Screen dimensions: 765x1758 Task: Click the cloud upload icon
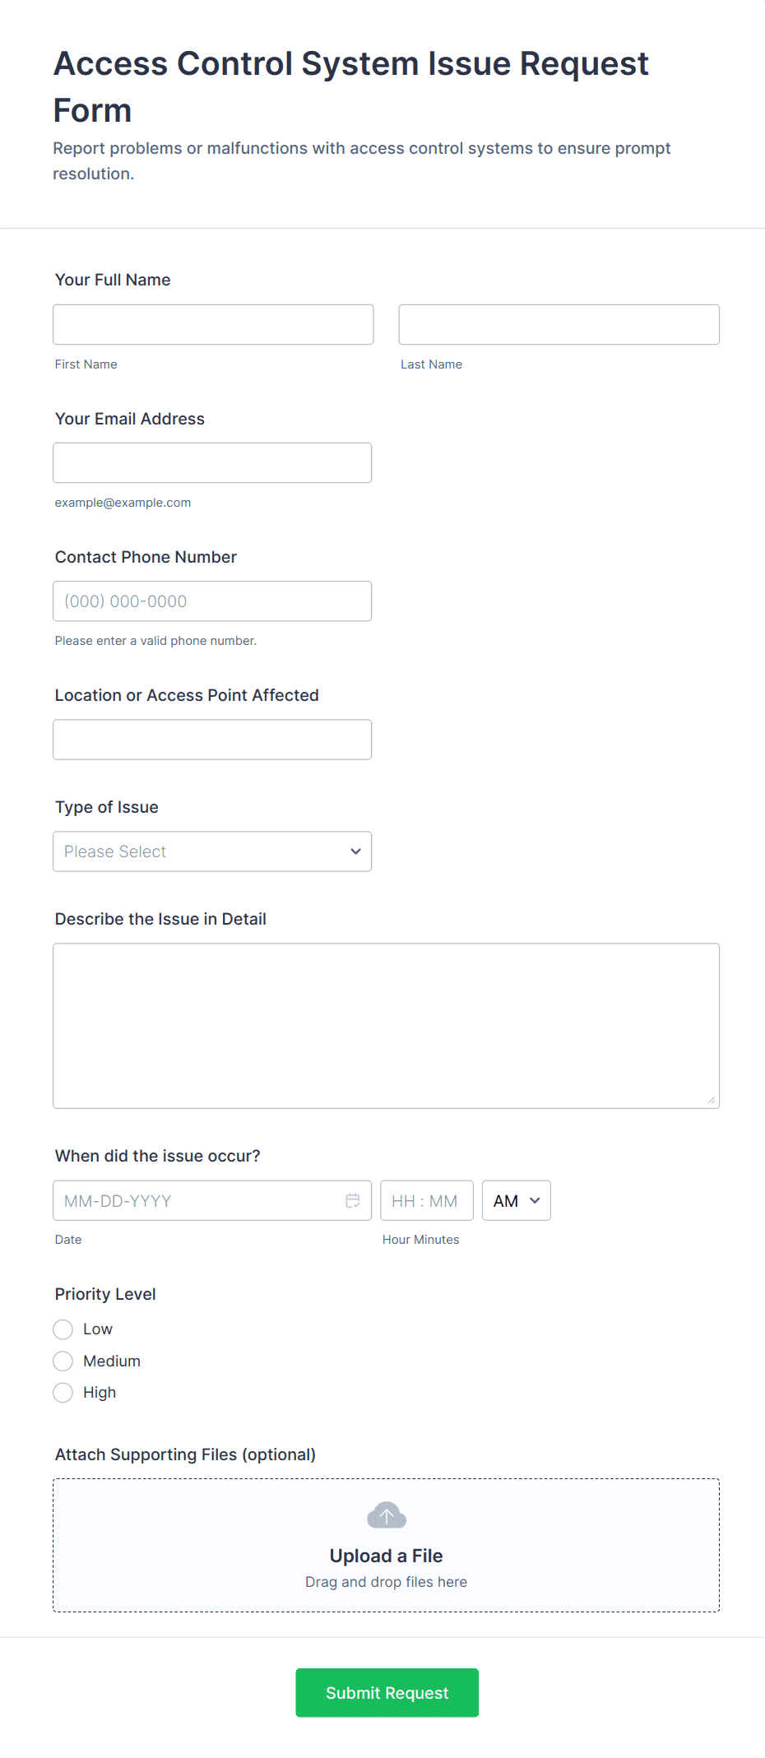pyautogui.click(x=387, y=1515)
